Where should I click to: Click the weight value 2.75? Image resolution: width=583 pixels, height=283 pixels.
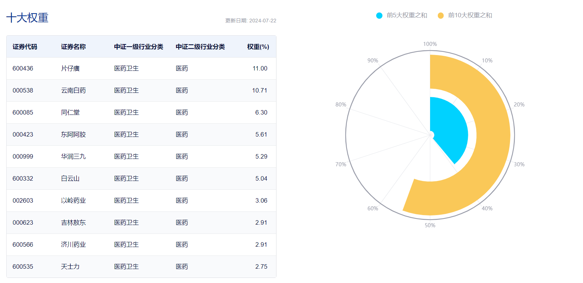(x=261, y=266)
